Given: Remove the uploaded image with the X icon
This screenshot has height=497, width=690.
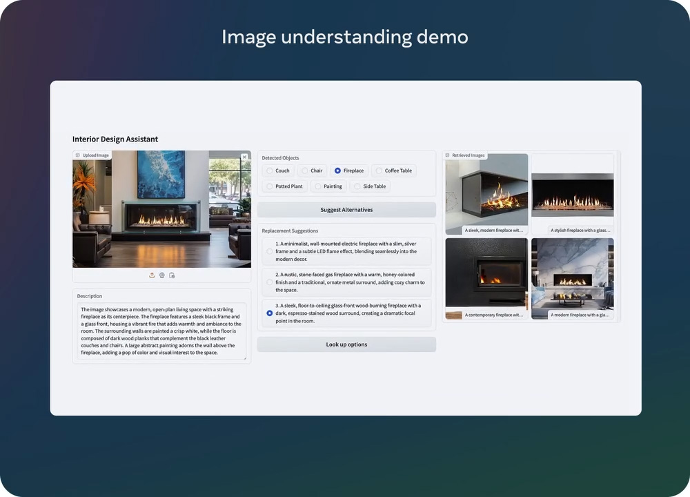Looking at the screenshot, I should [244, 157].
